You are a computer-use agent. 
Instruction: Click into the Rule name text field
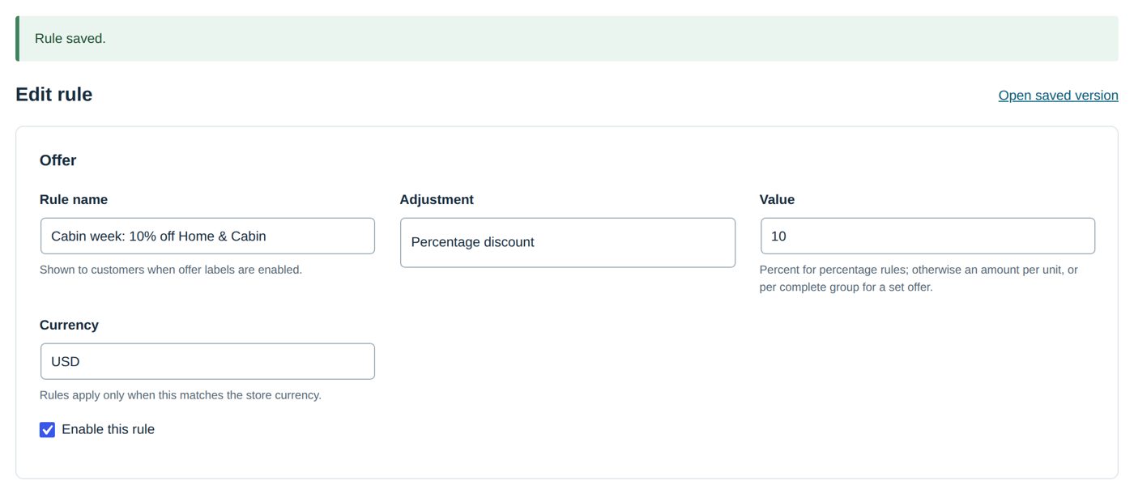pos(207,236)
